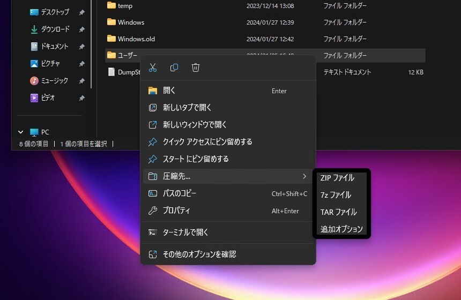Choose 7z ファイル from compress submenu
Image resolution: width=461 pixels, height=300 pixels.
click(336, 195)
